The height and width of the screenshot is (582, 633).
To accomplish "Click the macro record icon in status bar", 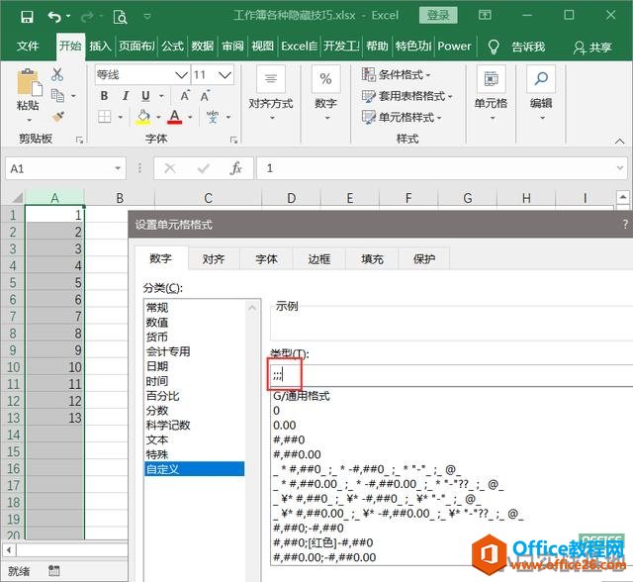I will pos(53,570).
